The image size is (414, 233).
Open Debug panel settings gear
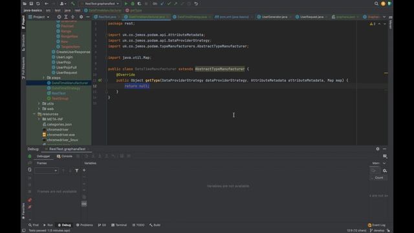coord(378,149)
